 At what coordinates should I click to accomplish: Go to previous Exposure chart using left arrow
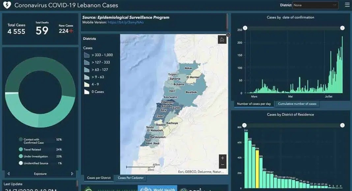pos(9,174)
